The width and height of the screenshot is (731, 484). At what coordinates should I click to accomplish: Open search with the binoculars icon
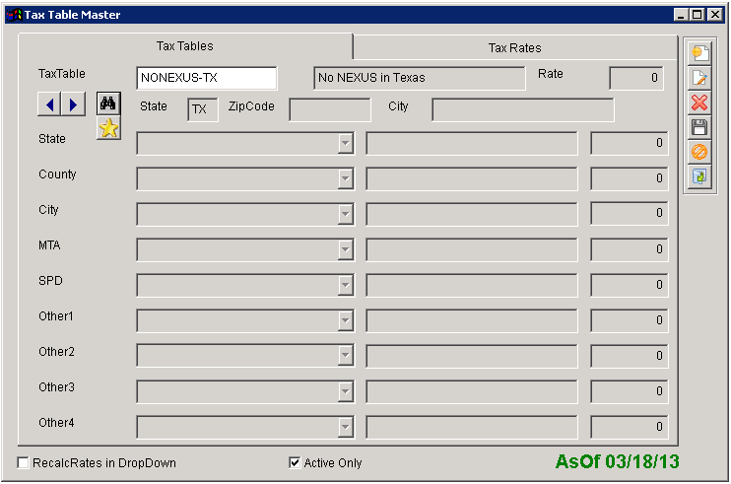click(108, 104)
